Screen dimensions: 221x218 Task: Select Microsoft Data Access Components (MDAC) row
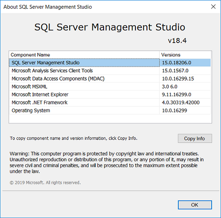click(x=110, y=79)
